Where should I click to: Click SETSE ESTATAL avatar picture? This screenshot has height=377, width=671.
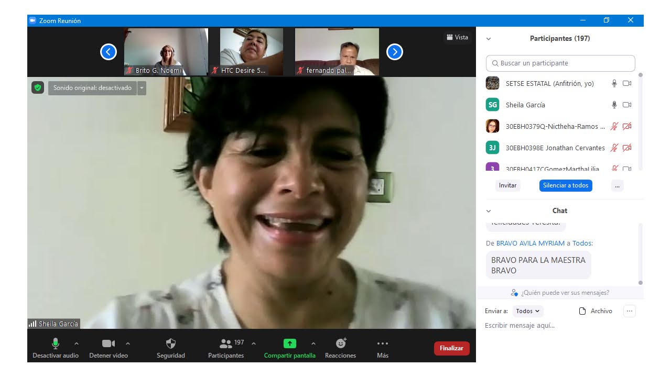492,83
